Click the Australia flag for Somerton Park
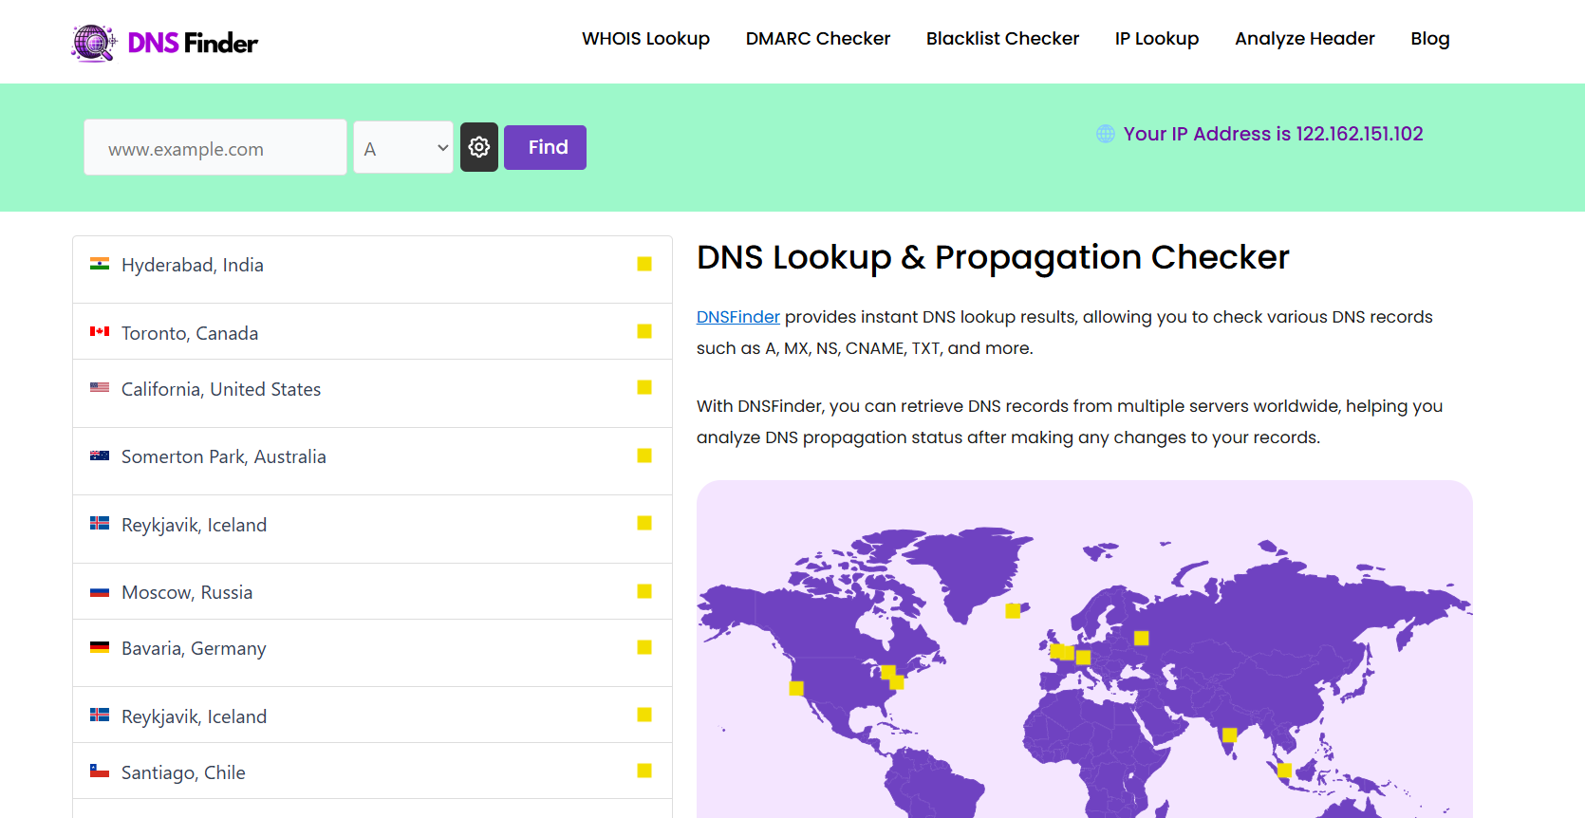This screenshot has height=818, width=1585. point(100,455)
